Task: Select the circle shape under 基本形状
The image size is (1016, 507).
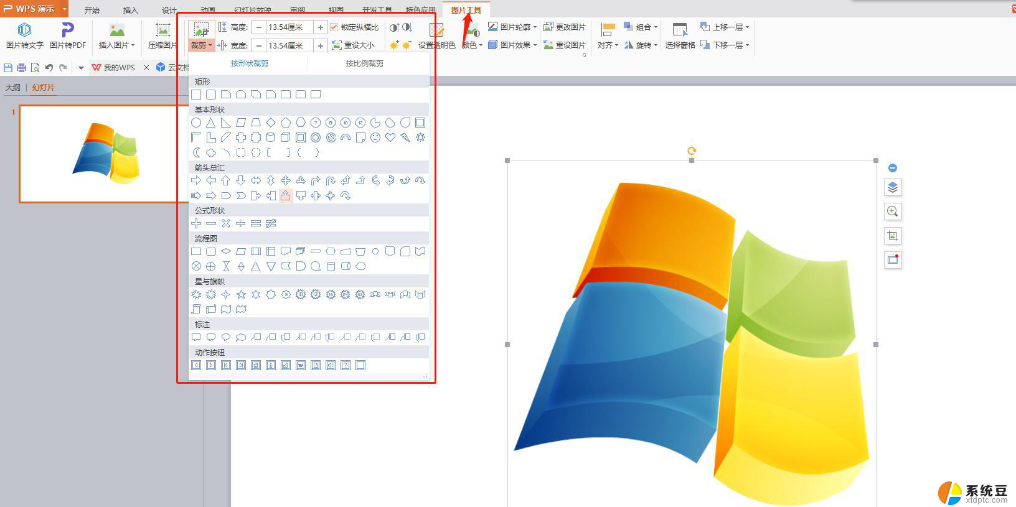Action: tap(196, 123)
